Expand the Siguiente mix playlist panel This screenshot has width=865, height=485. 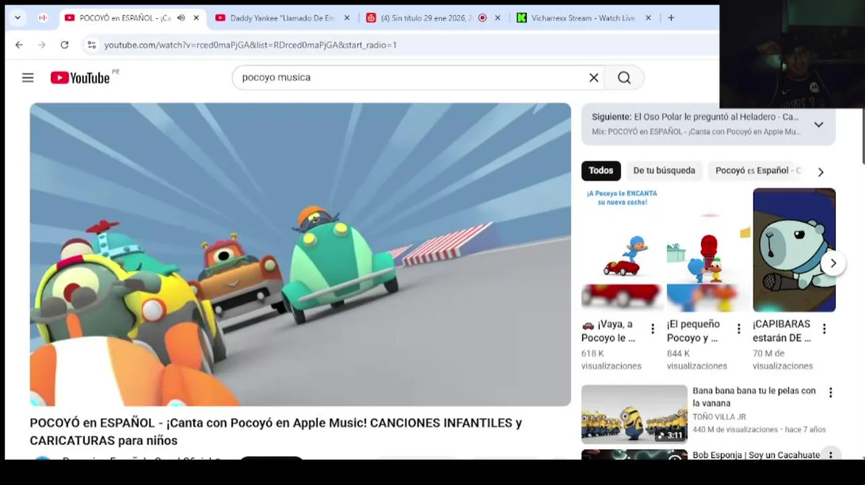(819, 125)
